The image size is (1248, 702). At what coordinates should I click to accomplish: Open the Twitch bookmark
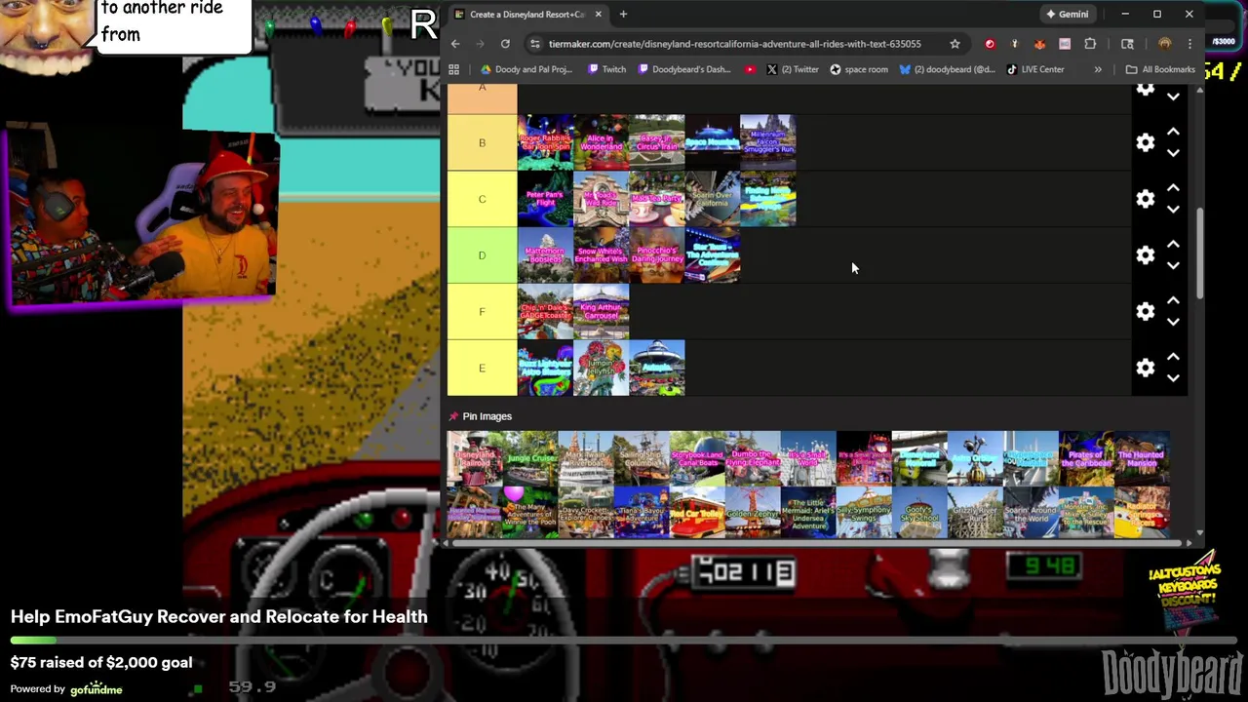607,69
